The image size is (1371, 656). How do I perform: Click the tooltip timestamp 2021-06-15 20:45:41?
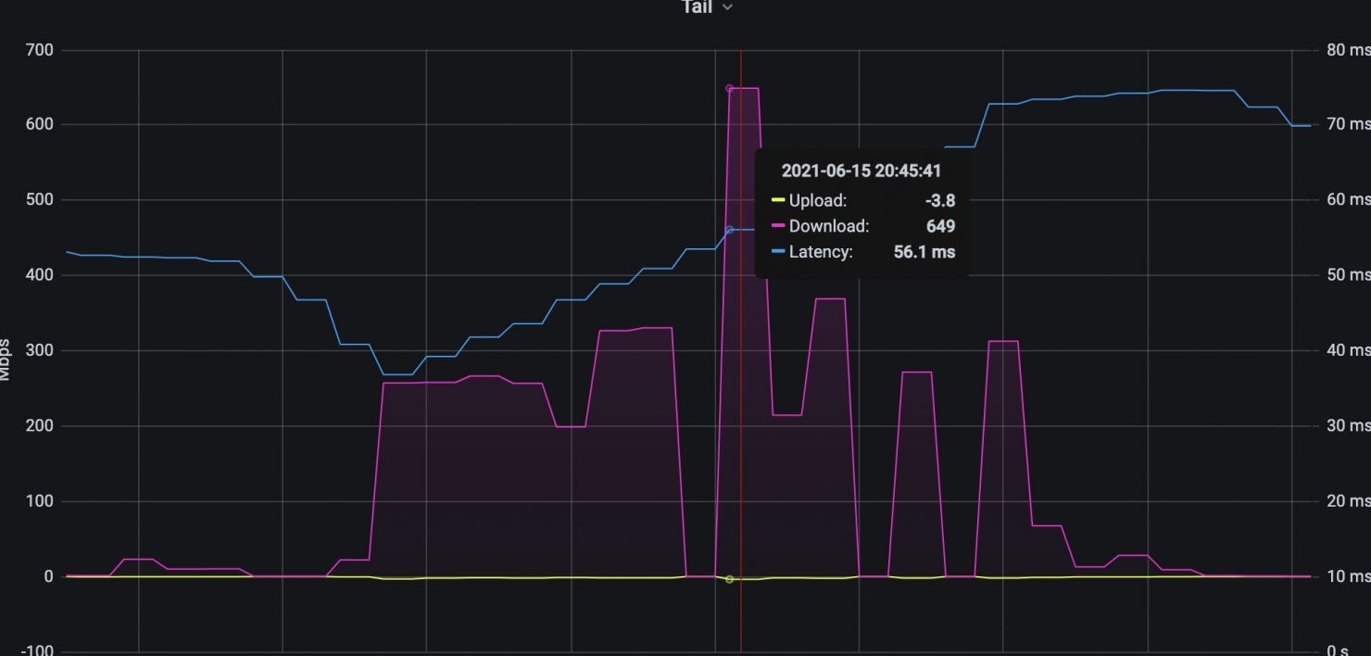point(862,170)
